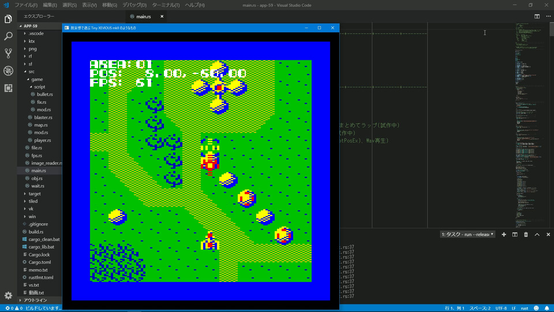Image resolution: width=554 pixels, height=312 pixels.
Task: Kill the terminal with trash icon
Action: point(526,235)
